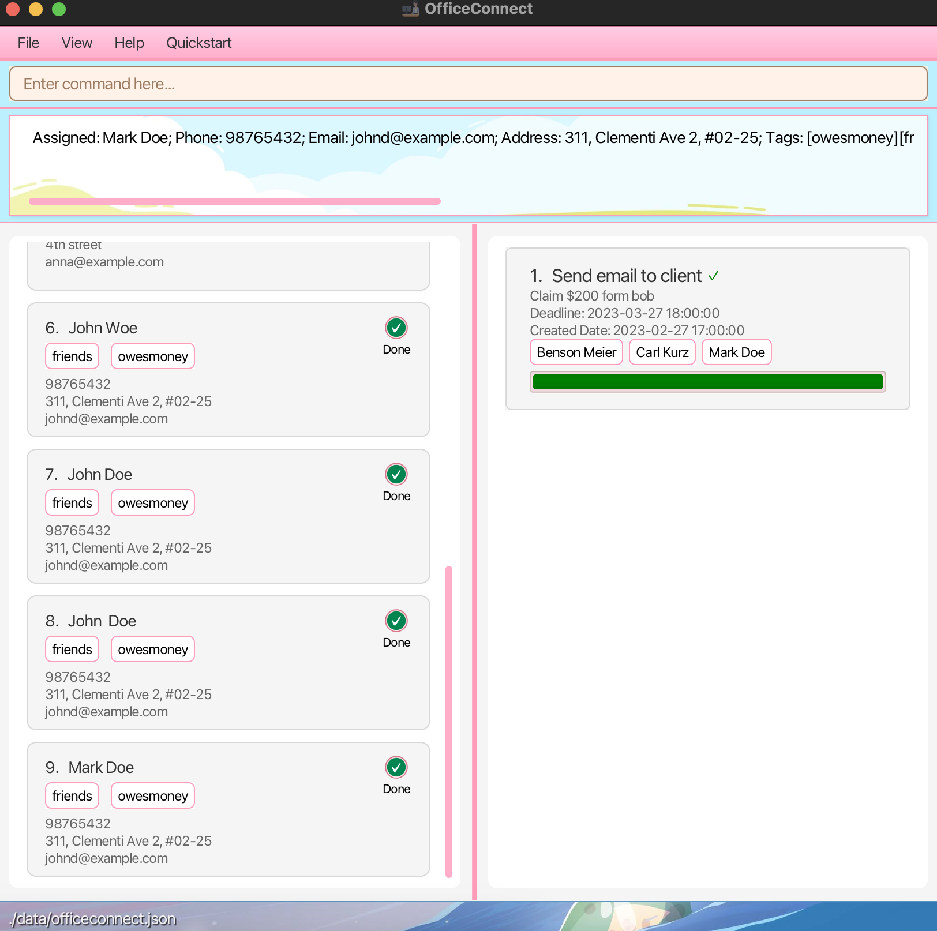The height and width of the screenshot is (931, 937).
Task: Open the View menu
Action: pos(77,43)
